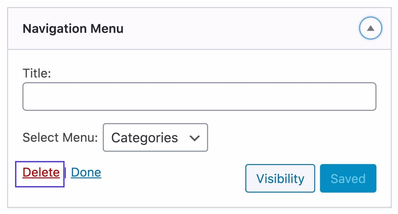Activate the Done action link

click(85, 172)
